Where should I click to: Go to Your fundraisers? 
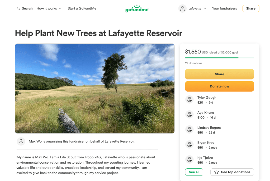click(224, 8)
